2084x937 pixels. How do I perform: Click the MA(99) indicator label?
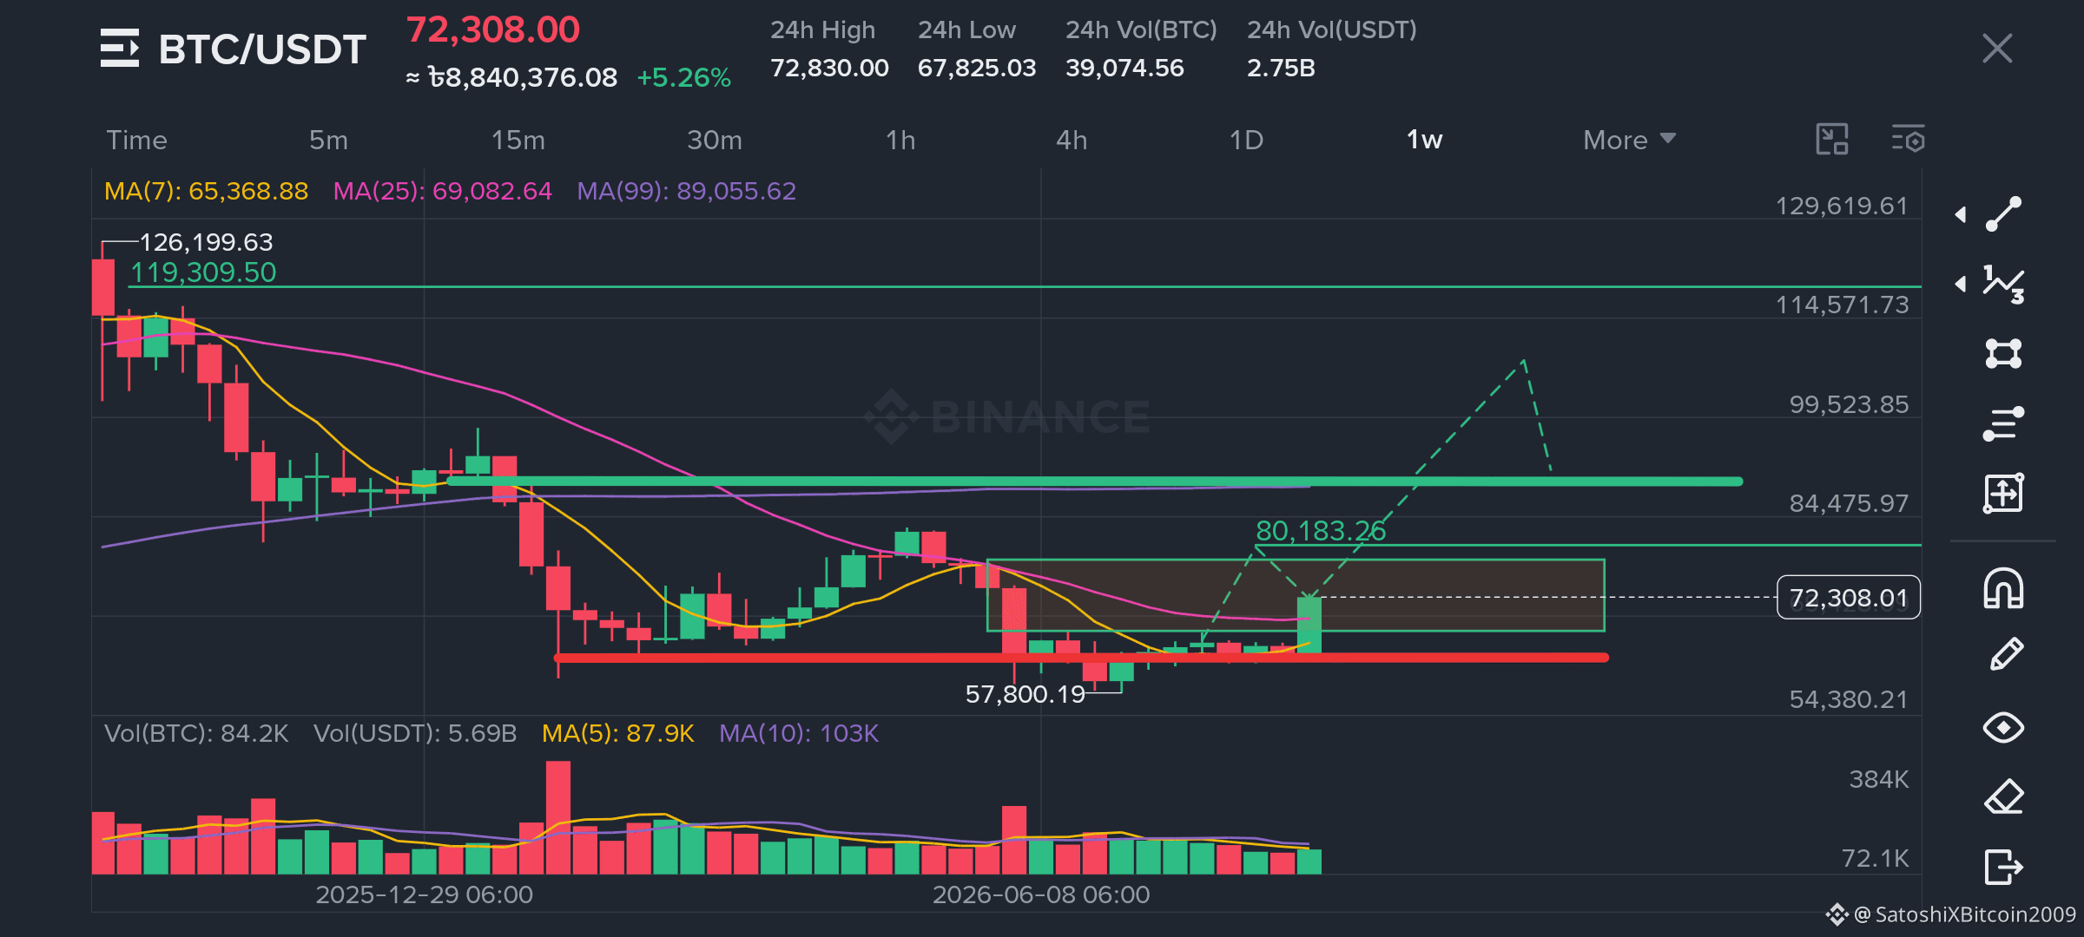[x=687, y=191]
